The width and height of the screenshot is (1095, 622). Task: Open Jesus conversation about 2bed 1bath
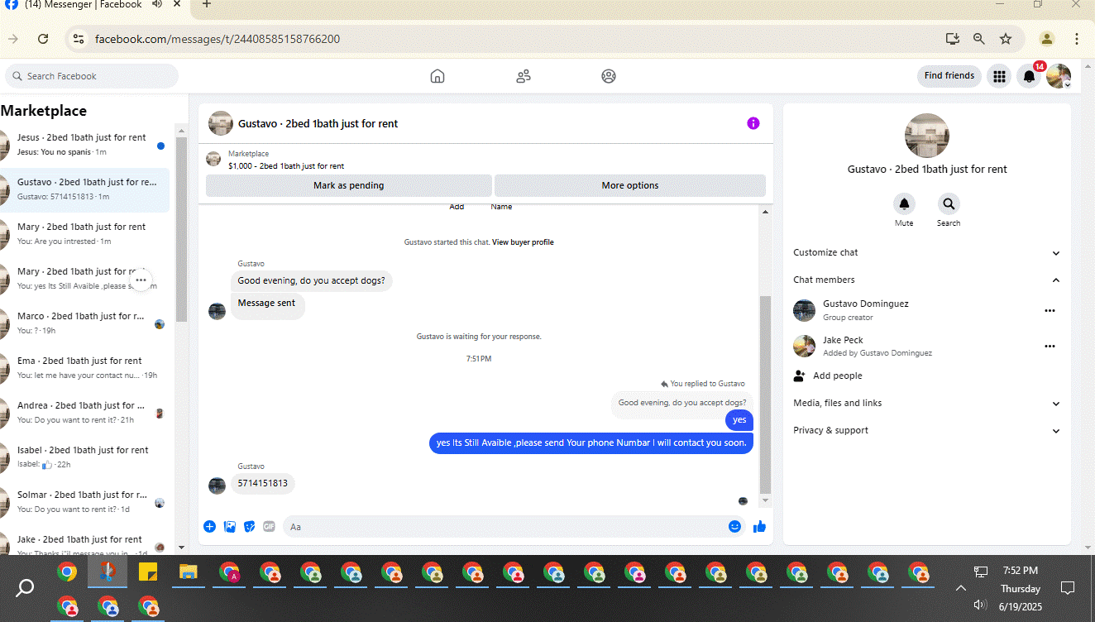(x=85, y=145)
